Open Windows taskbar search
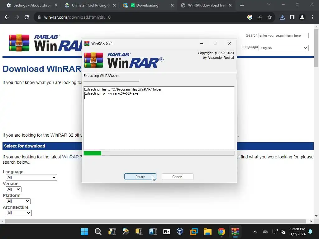The height and width of the screenshot is (239, 319). click(98, 232)
